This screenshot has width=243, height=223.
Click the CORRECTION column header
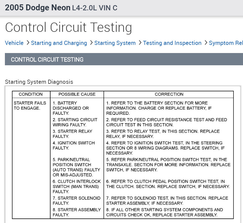point(169,94)
